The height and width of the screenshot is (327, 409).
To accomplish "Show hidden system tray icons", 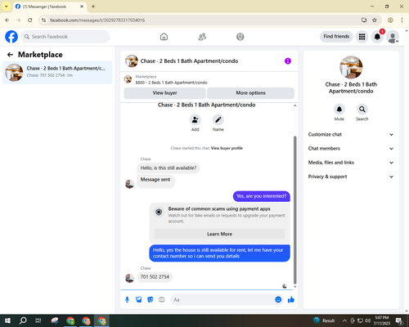I will click(x=344, y=320).
